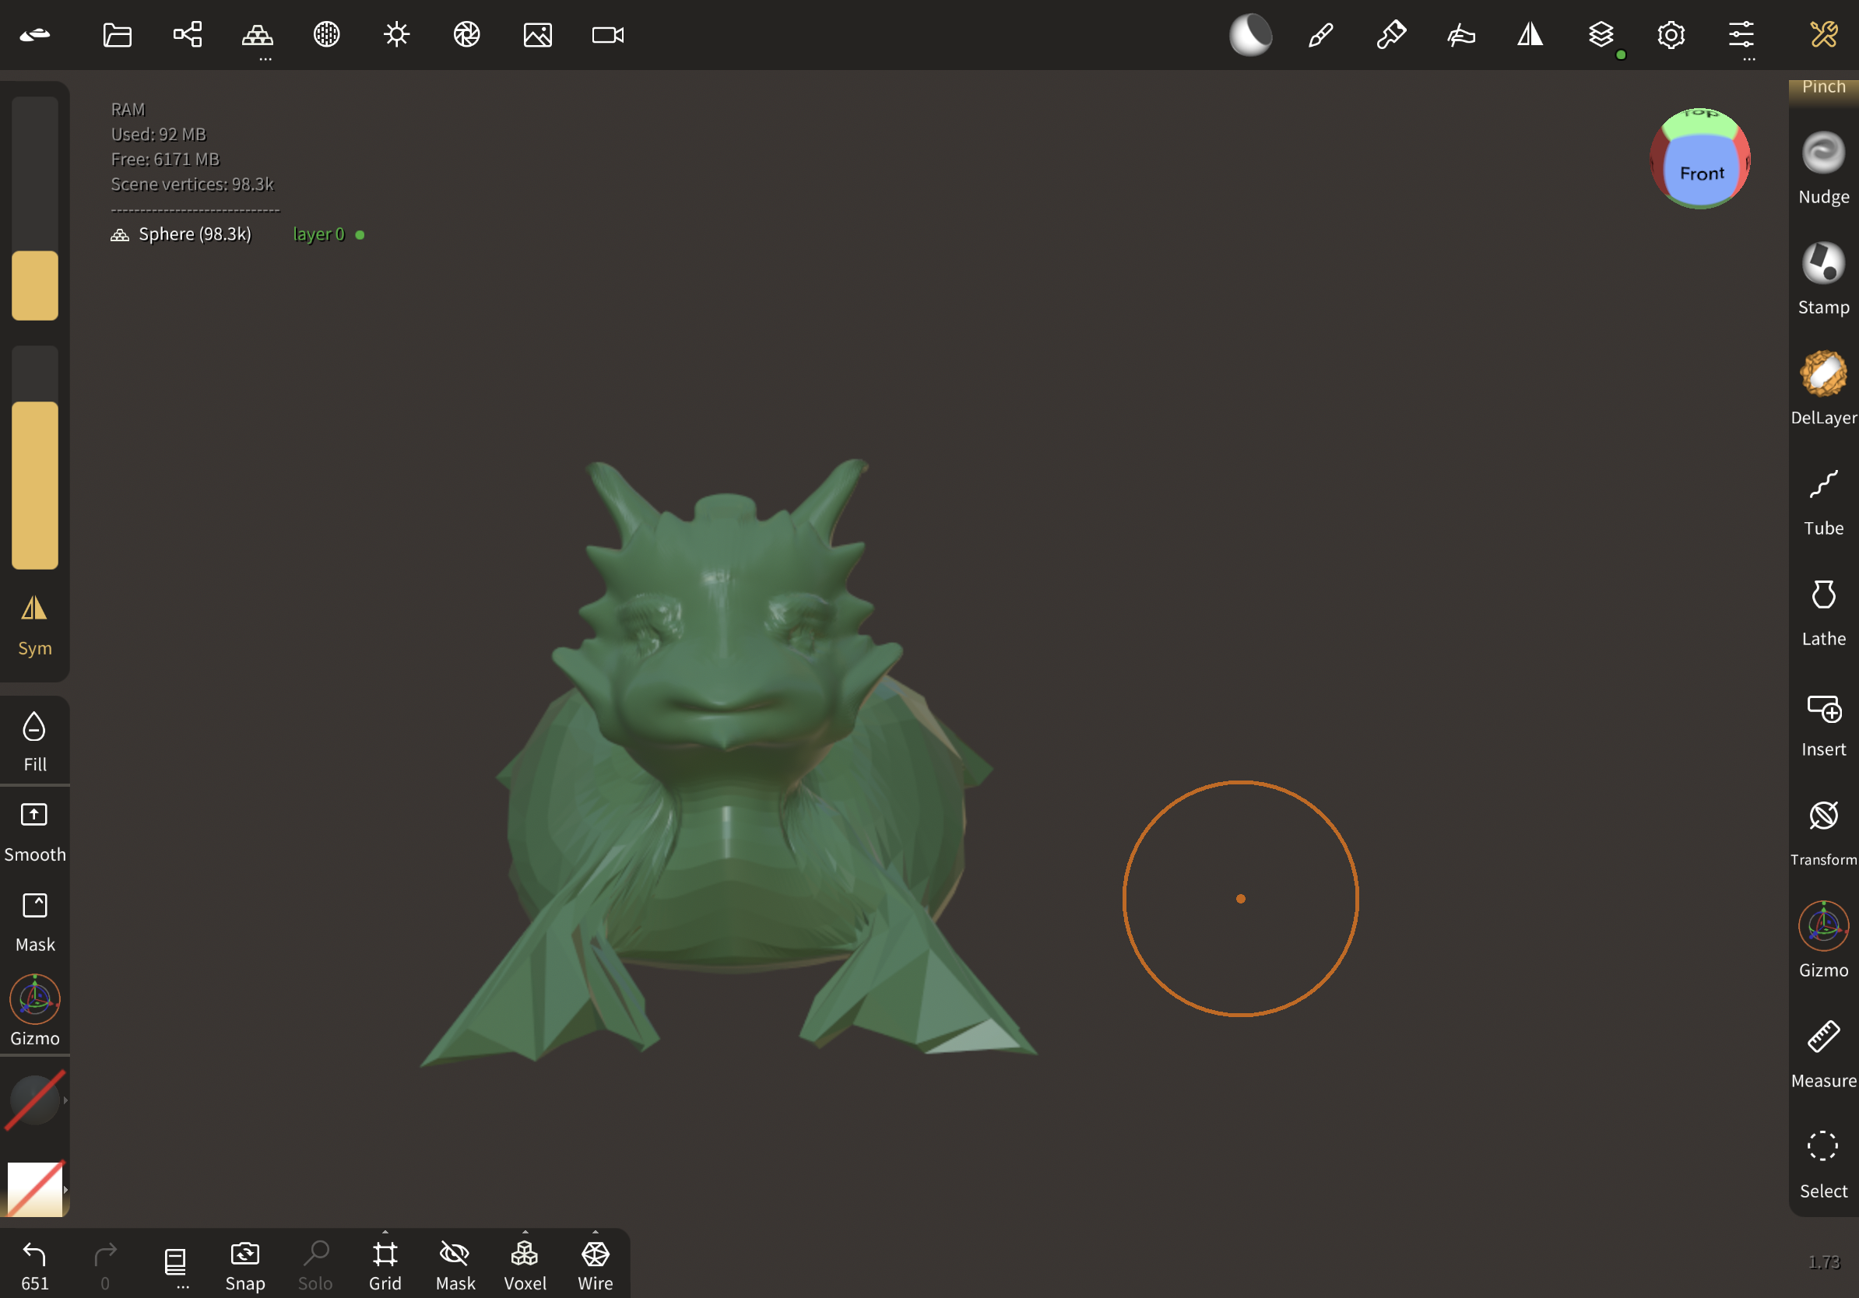Expand the Grid options arrow
1859x1298 pixels.
385,1232
